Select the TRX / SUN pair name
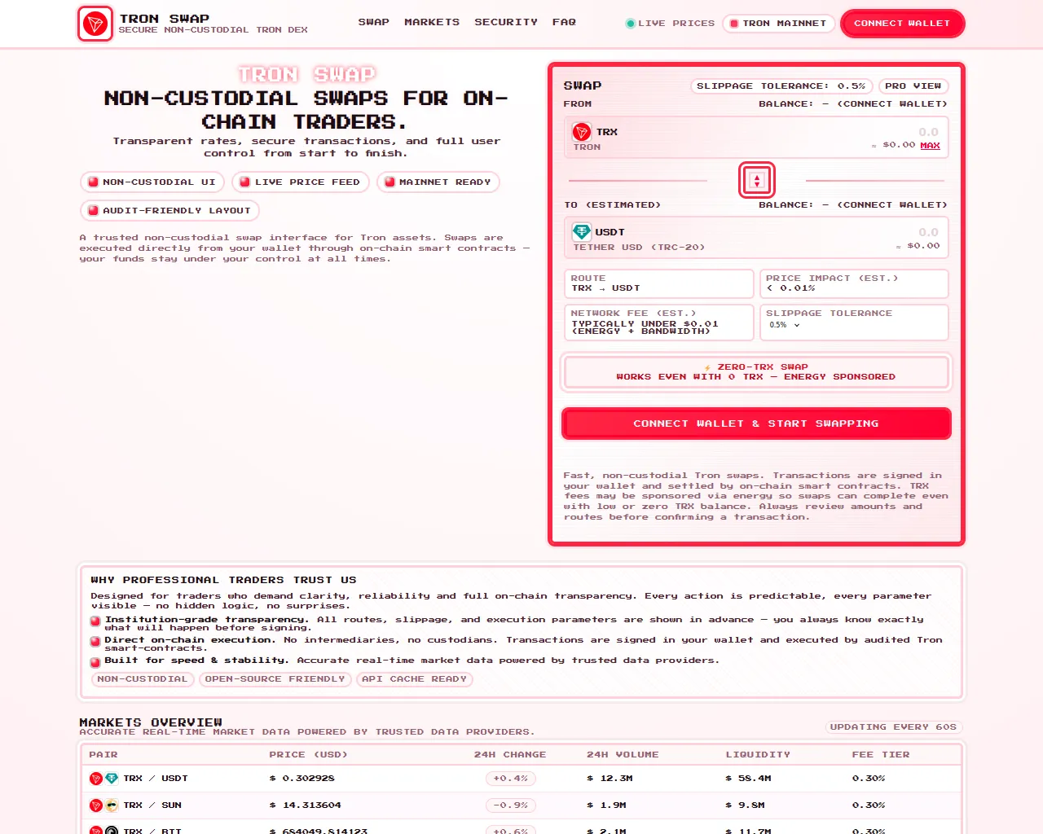This screenshot has height=834, width=1043. (x=152, y=805)
